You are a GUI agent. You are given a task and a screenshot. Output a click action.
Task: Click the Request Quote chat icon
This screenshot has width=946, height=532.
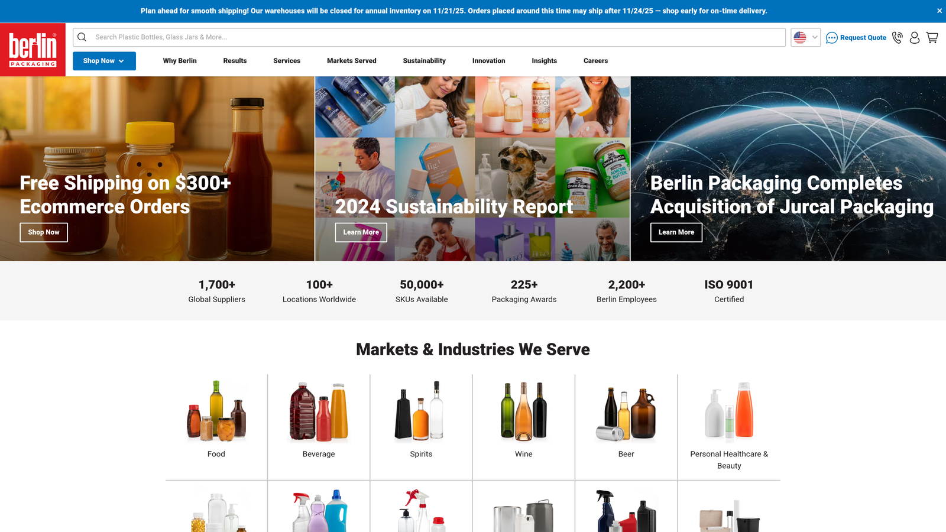coord(831,38)
